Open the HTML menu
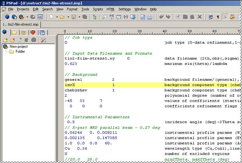242x163 pixels. click(x=111, y=9)
